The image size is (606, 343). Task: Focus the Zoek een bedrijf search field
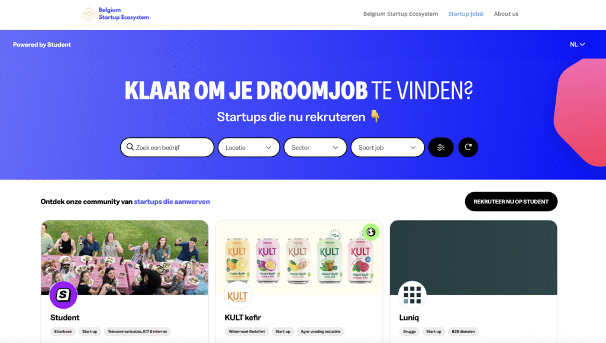167,148
